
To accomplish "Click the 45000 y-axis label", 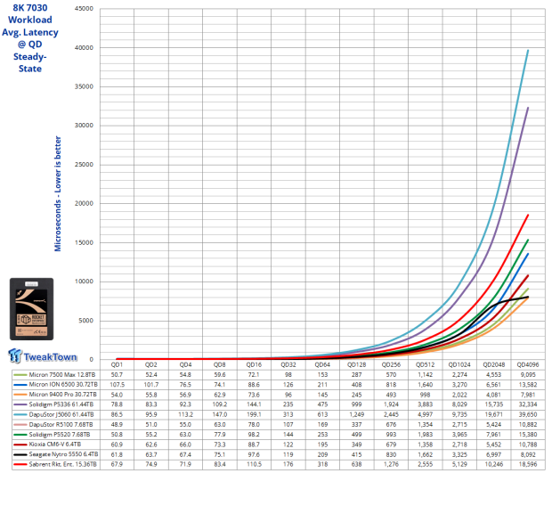I will (x=85, y=8).
